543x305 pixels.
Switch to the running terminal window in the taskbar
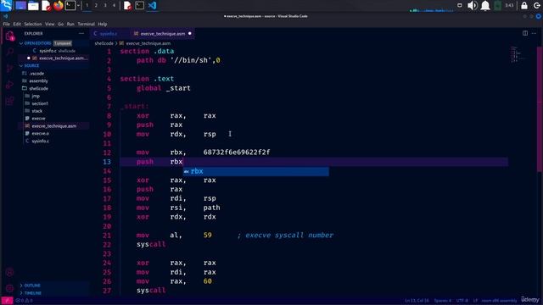139,5
